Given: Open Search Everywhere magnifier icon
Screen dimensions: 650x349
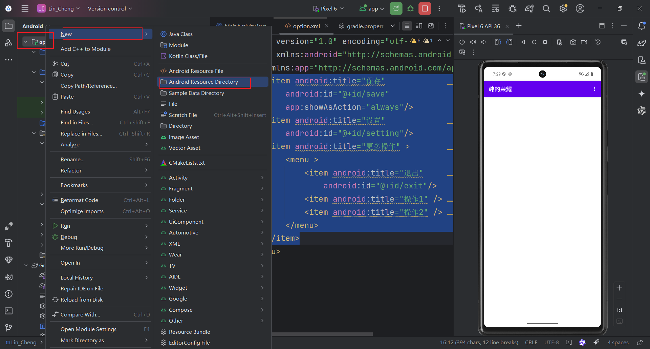Looking at the screenshot, I should click(x=546, y=8).
